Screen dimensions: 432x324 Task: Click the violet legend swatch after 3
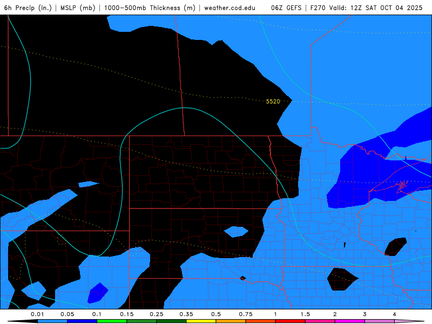pyautogui.click(x=380, y=321)
